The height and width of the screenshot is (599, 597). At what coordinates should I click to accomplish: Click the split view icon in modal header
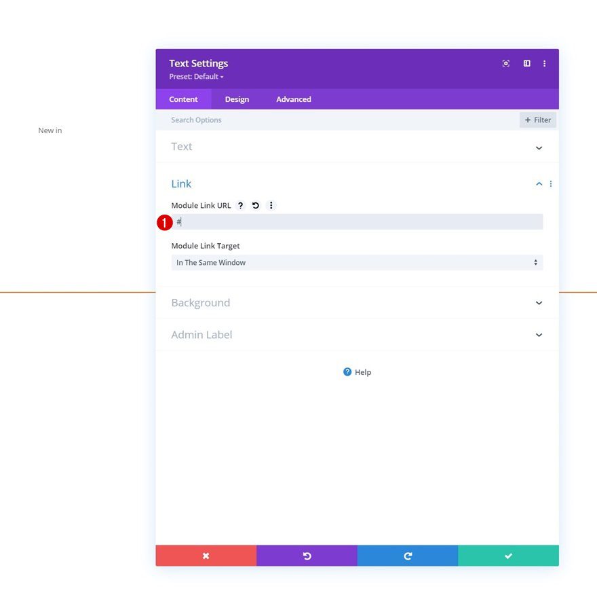[x=526, y=63]
